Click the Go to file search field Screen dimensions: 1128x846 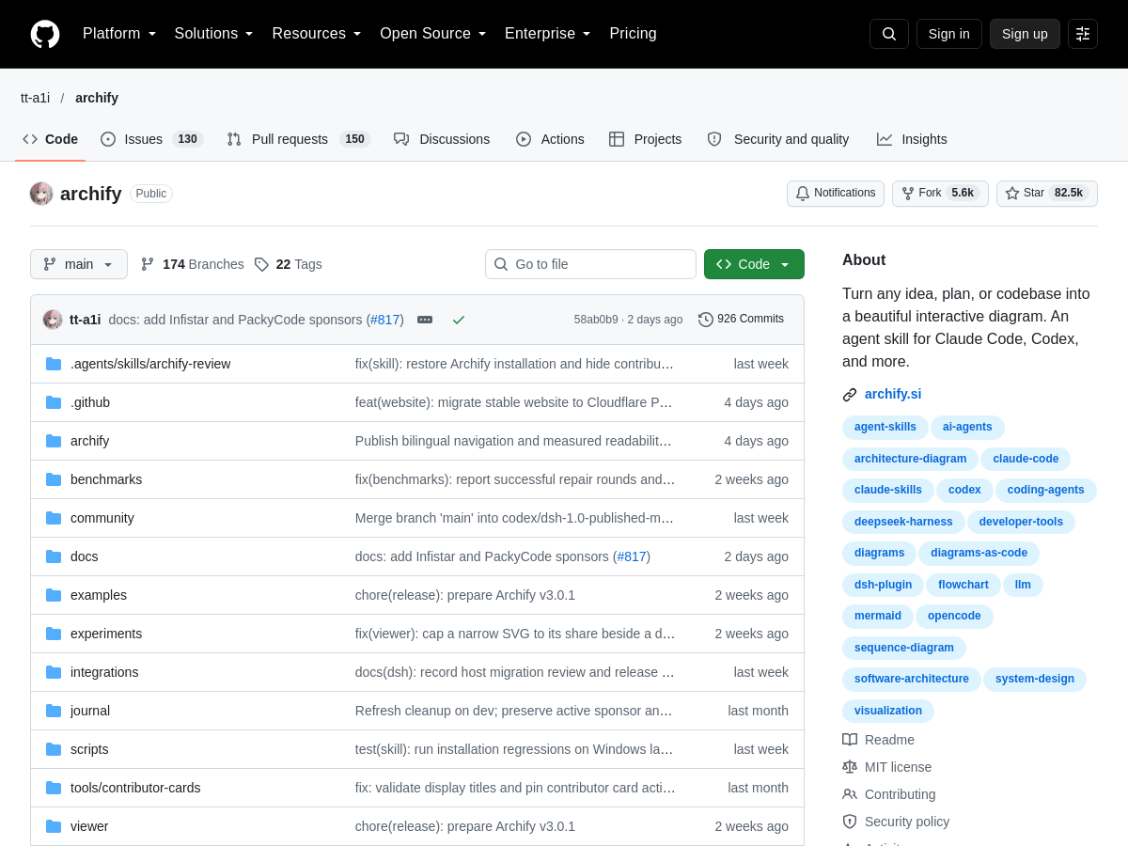(590, 264)
